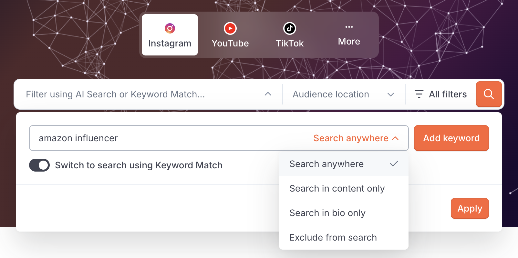Screen dimensions: 518x258
Task: Click the Add keyword button
Action: (x=451, y=138)
